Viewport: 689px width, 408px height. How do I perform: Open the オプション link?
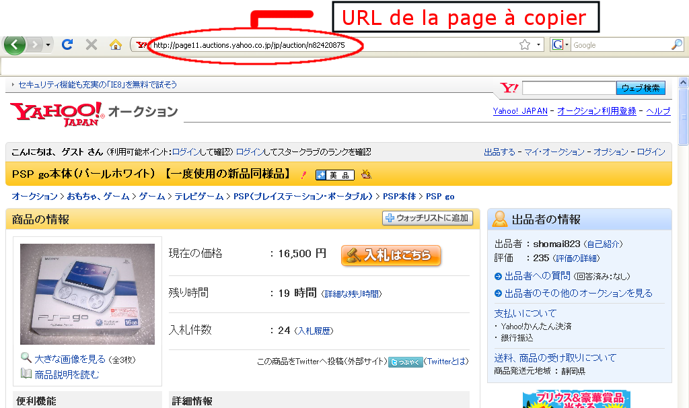(x=611, y=151)
